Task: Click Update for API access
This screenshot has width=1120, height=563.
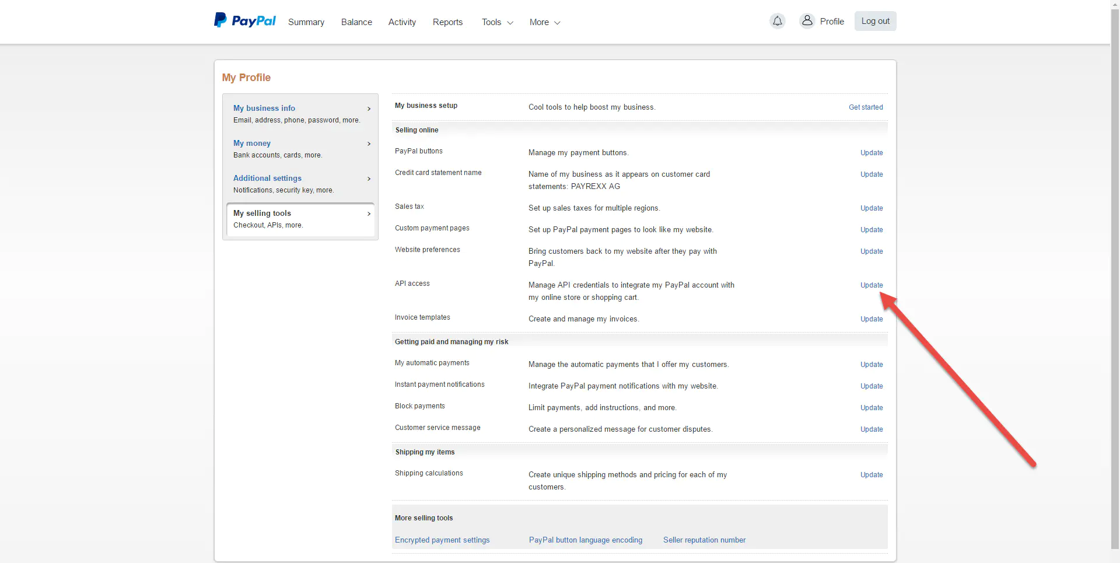Action: [x=871, y=285]
